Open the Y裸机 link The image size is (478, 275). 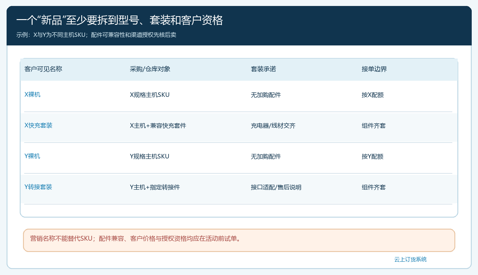(32, 156)
